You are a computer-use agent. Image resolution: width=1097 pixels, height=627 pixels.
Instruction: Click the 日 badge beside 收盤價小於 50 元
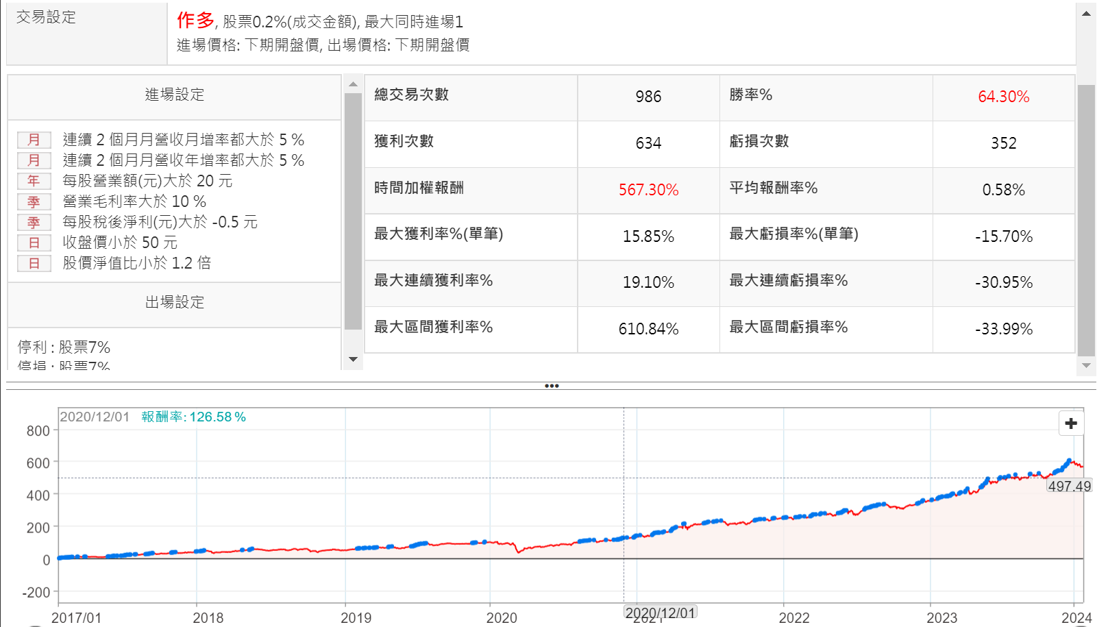click(34, 243)
